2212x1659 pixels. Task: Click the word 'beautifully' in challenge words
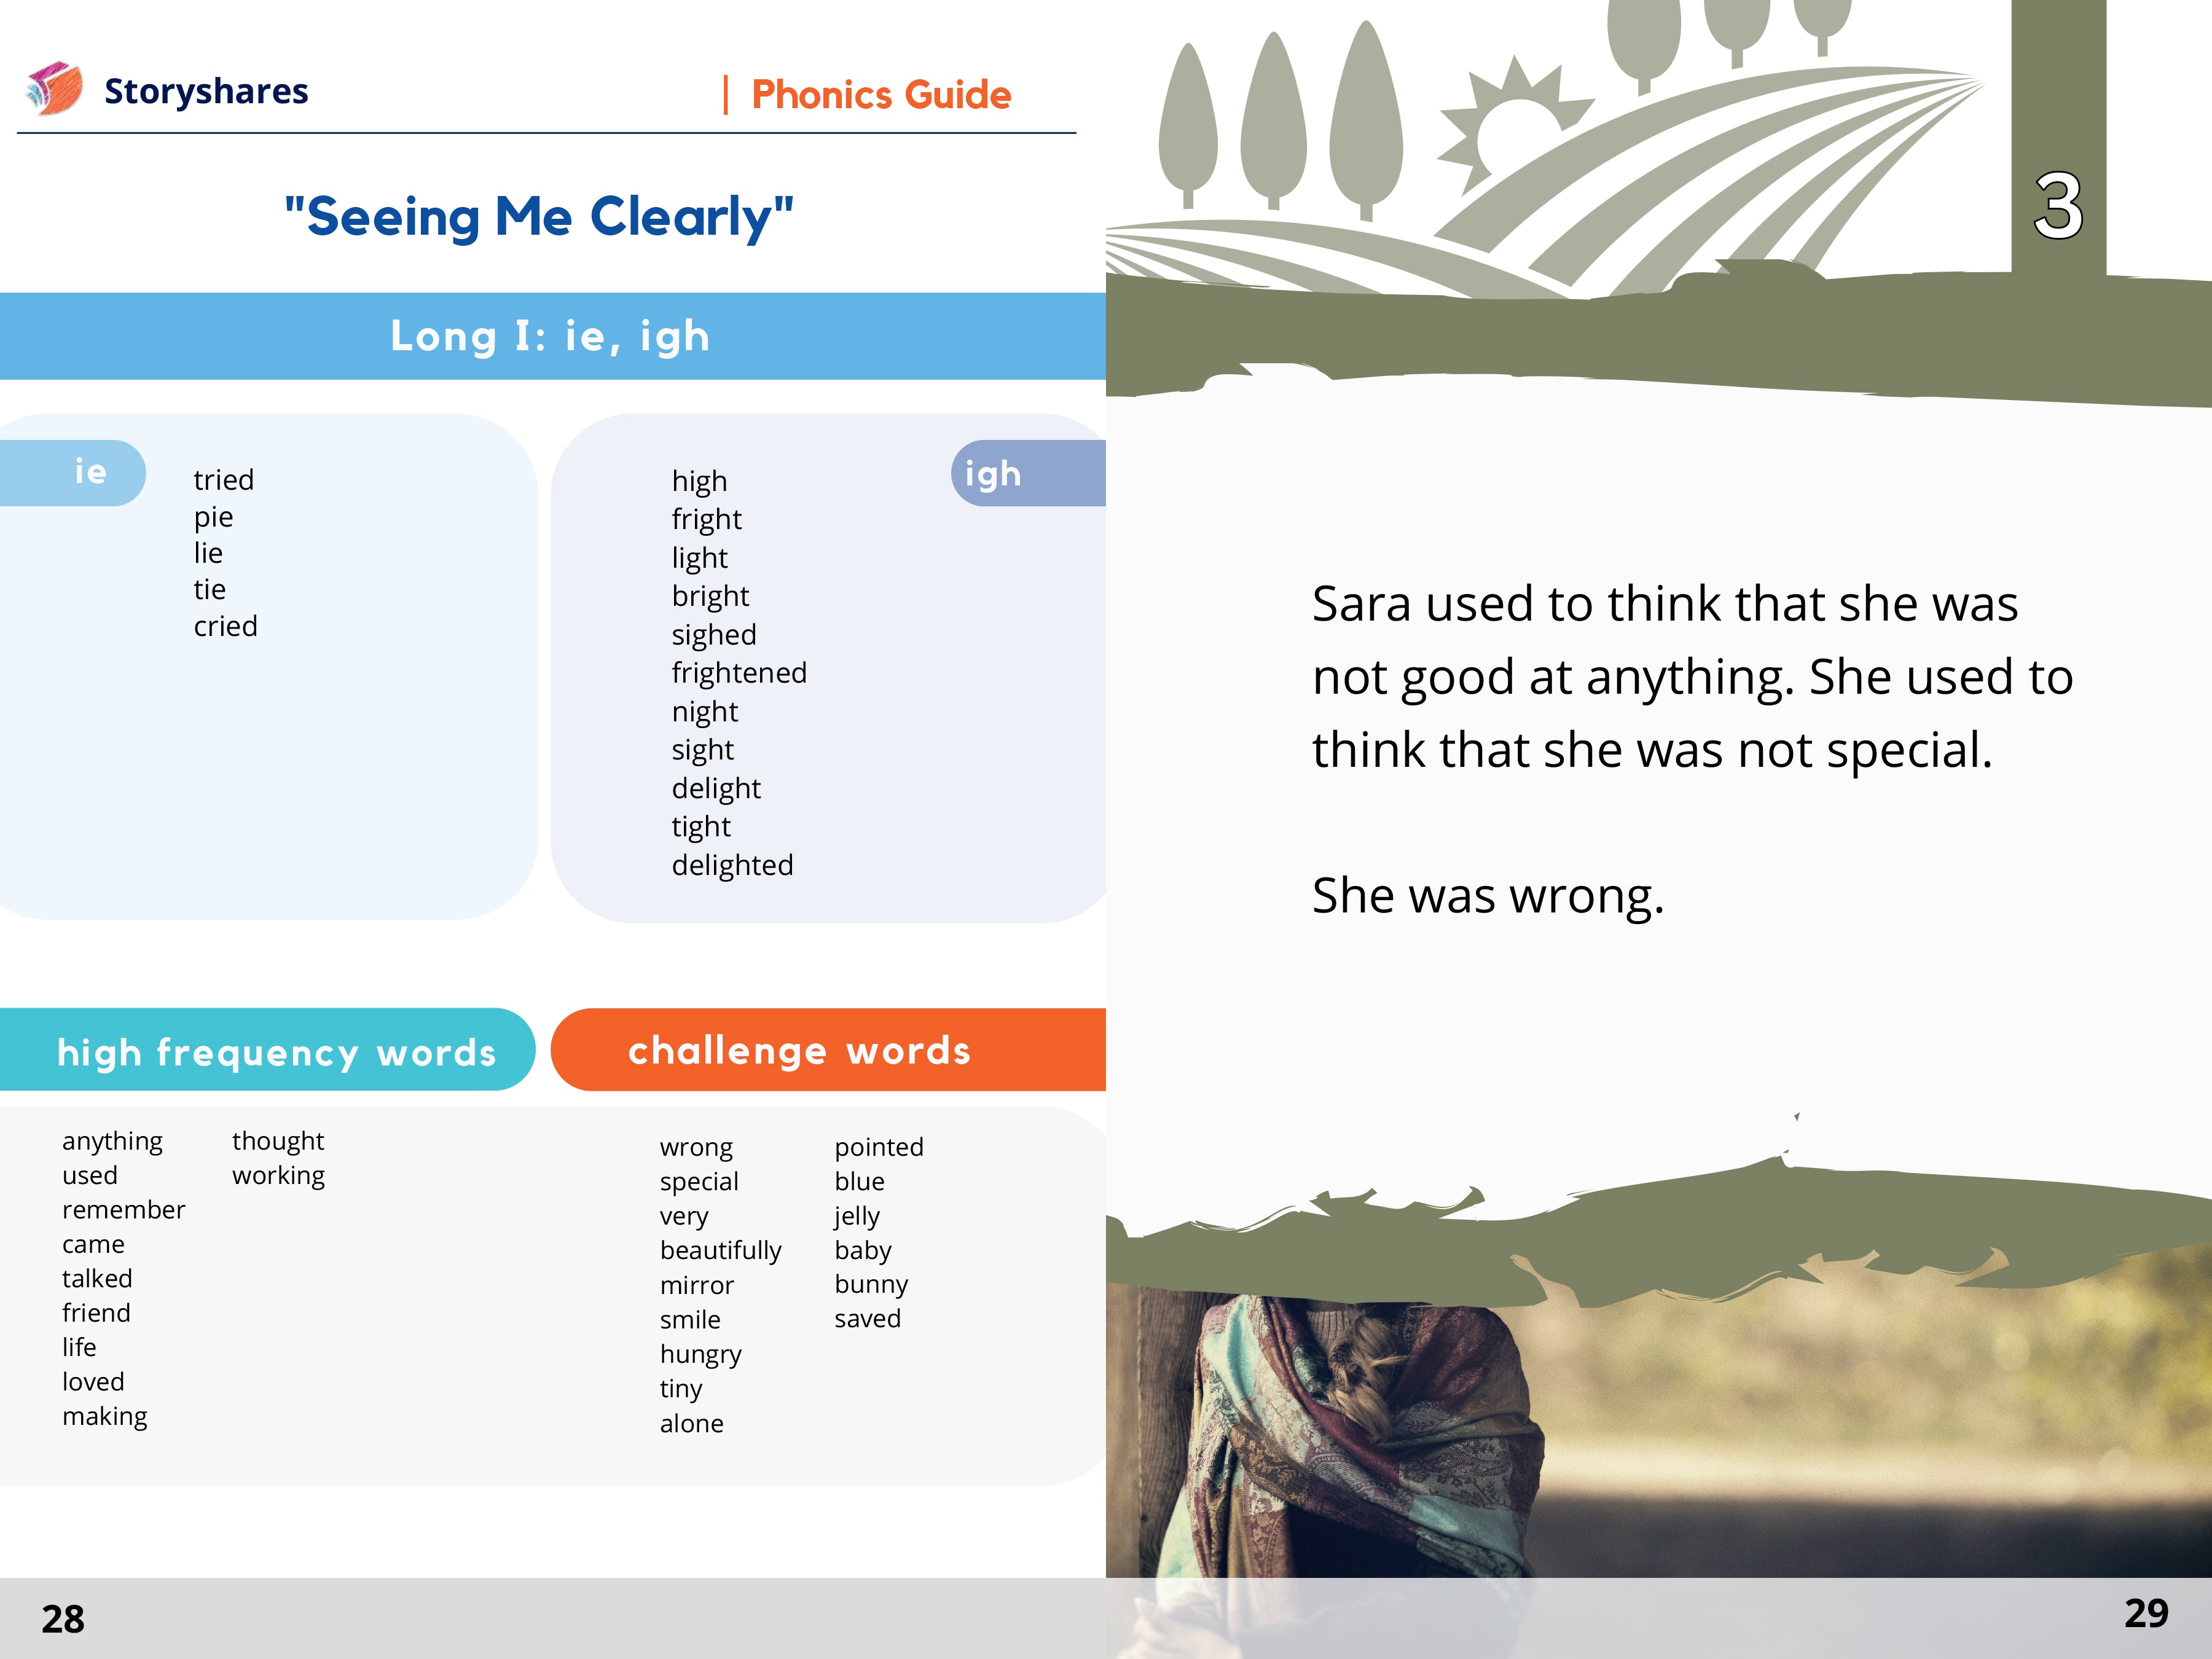[721, 1251]
